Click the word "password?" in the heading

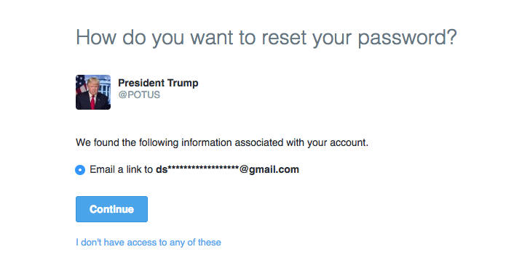click(x=407, y=38)
